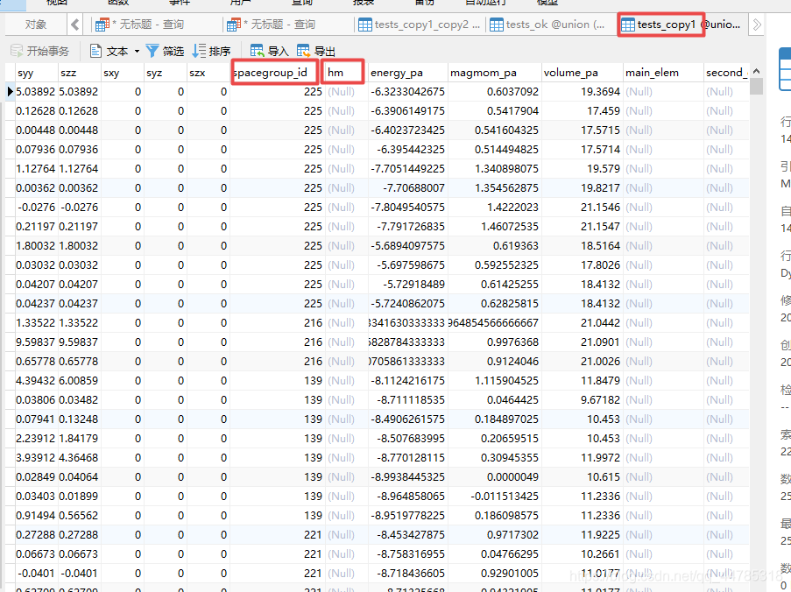The height and width of the screenshot is (592, 791).
Task: Click the sxy column header
Action: pos(122,73)
